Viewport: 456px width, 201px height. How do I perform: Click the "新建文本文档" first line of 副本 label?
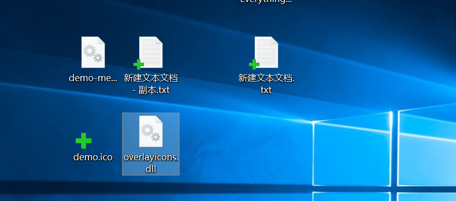coord(151,78)
